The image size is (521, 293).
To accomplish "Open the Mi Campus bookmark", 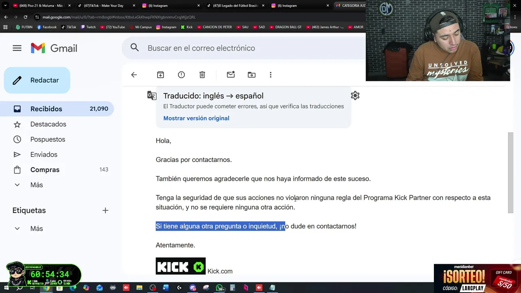I will 140,27.
